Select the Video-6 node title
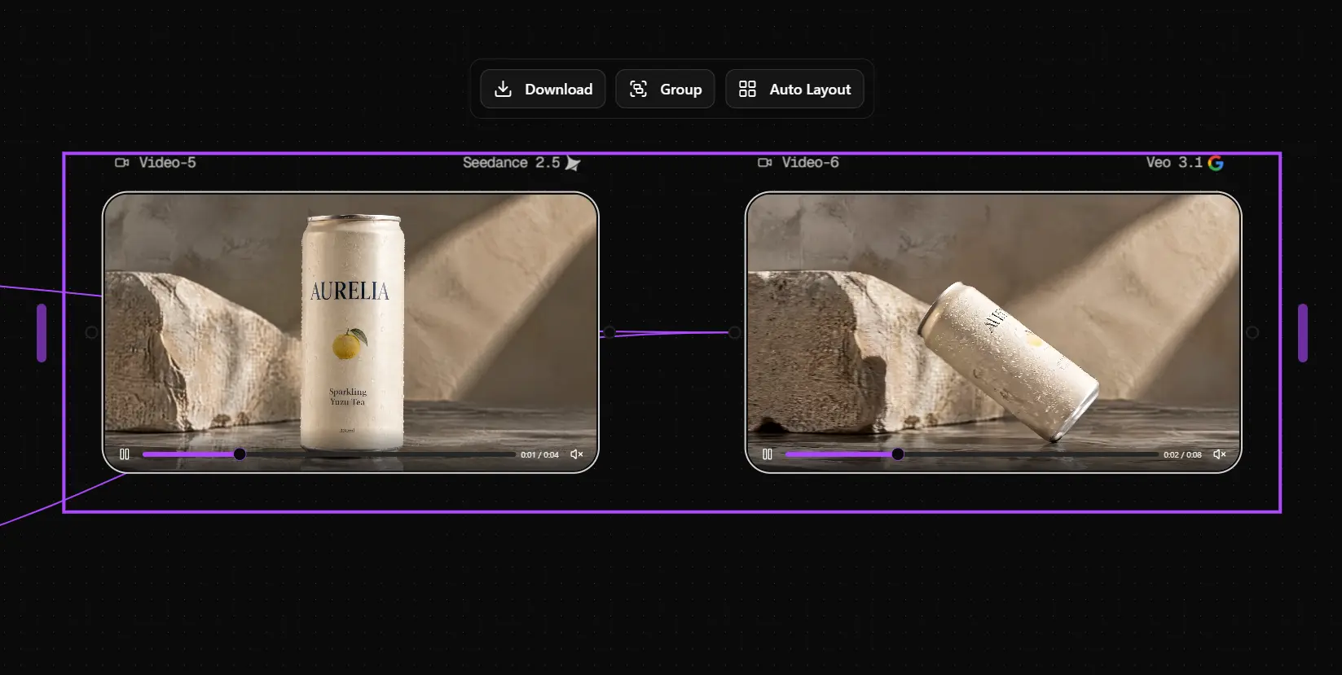The image size is (1342, 675). tap(810, 163)
